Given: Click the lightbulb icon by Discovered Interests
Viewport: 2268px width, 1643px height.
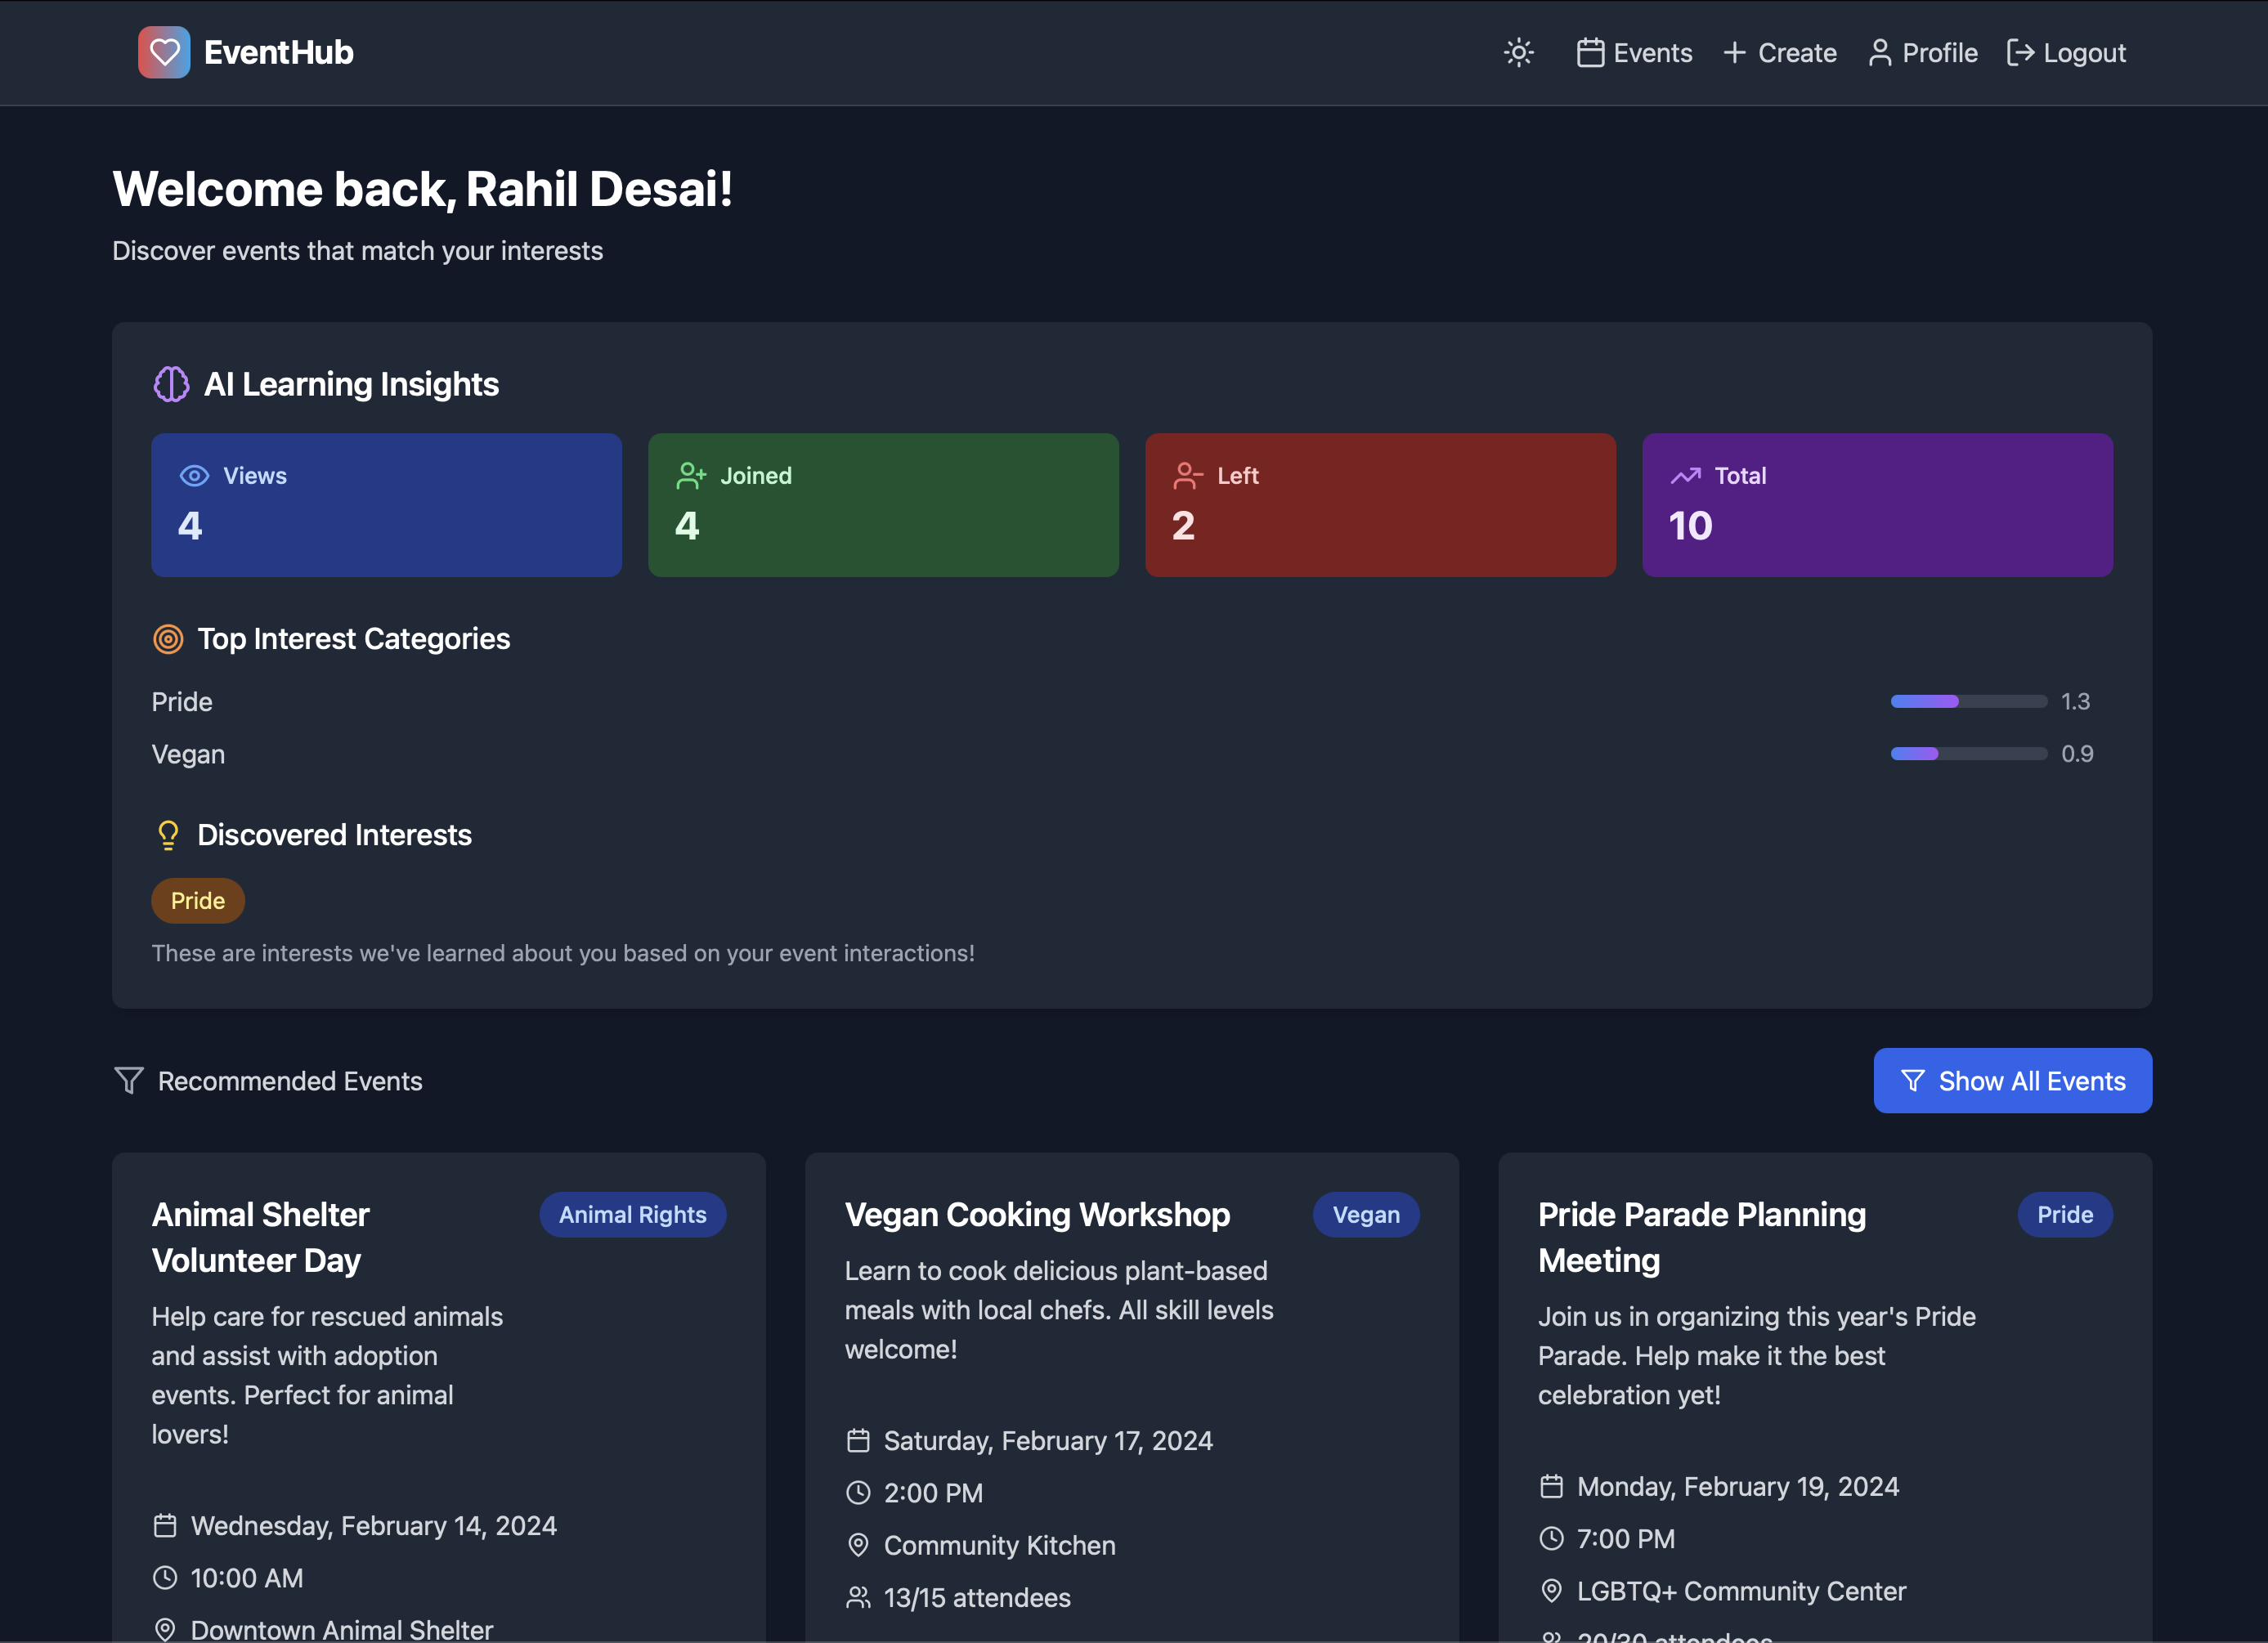Looking at the screenshot, I should [x=168, y=835].
